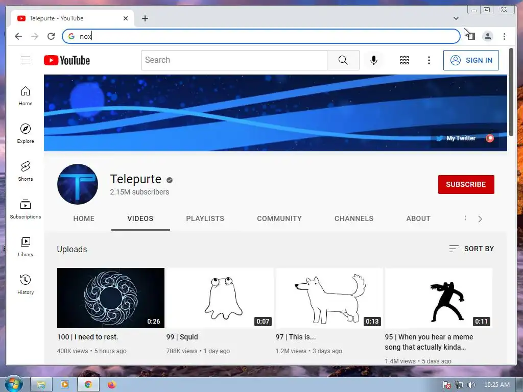
Task: Switch to the PLAYLISTS tab
Action: point(205,218)
